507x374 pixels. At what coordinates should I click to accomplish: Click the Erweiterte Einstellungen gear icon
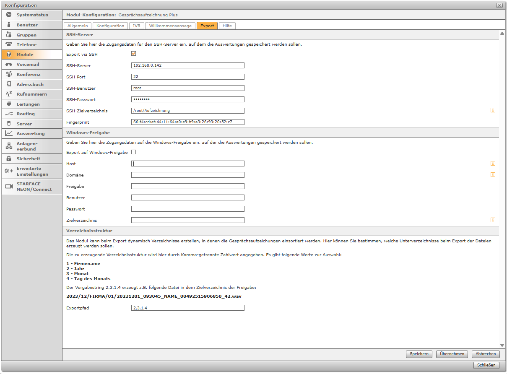[9, 171]
